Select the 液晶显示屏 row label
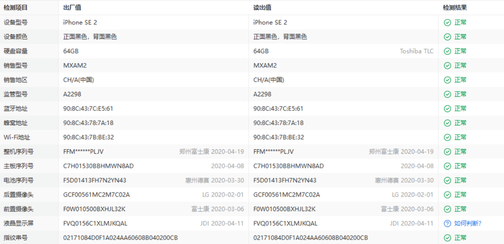Viewport: 504px width, 244px height. click(x=18, y=223)
